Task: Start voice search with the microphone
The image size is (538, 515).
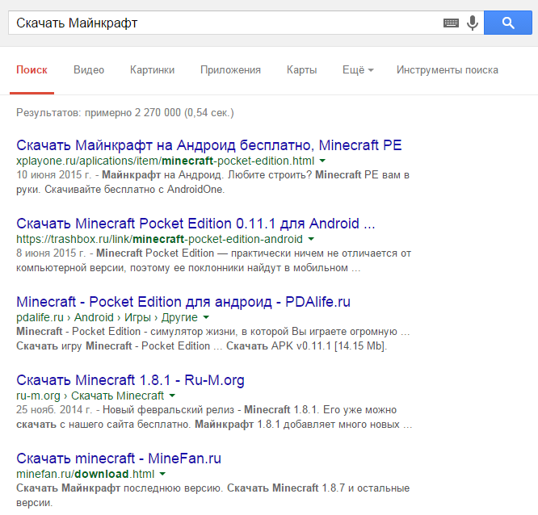Action: click(473, 23)
